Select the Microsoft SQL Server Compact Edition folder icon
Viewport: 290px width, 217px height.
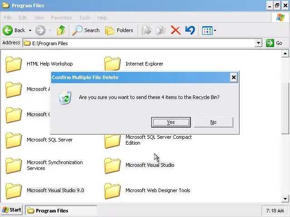[x=112, y=142]
